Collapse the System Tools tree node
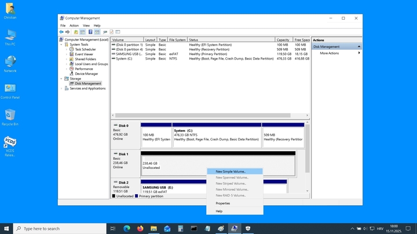 coord(62,44)
